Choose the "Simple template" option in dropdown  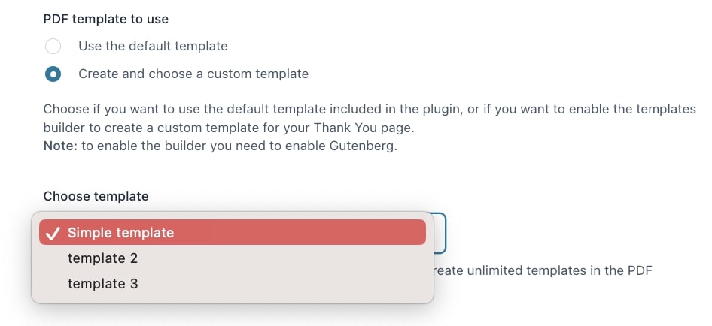(x=233, y=233)
